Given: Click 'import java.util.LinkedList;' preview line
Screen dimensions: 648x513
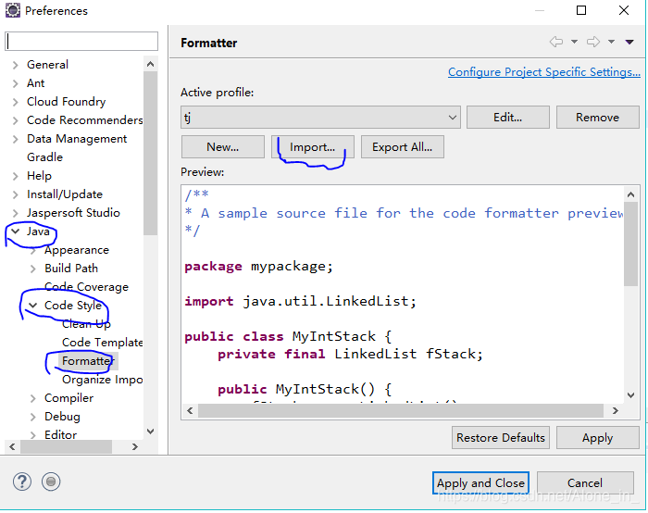Looking at the screenshot, I should click(300, 301).
